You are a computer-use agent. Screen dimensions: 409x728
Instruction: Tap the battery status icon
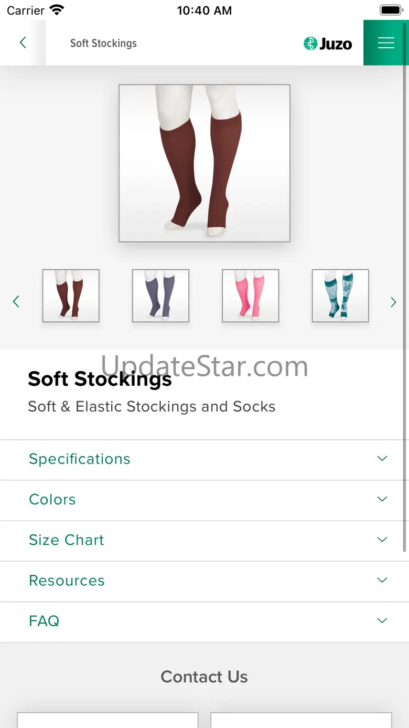(x=391, y=10)
